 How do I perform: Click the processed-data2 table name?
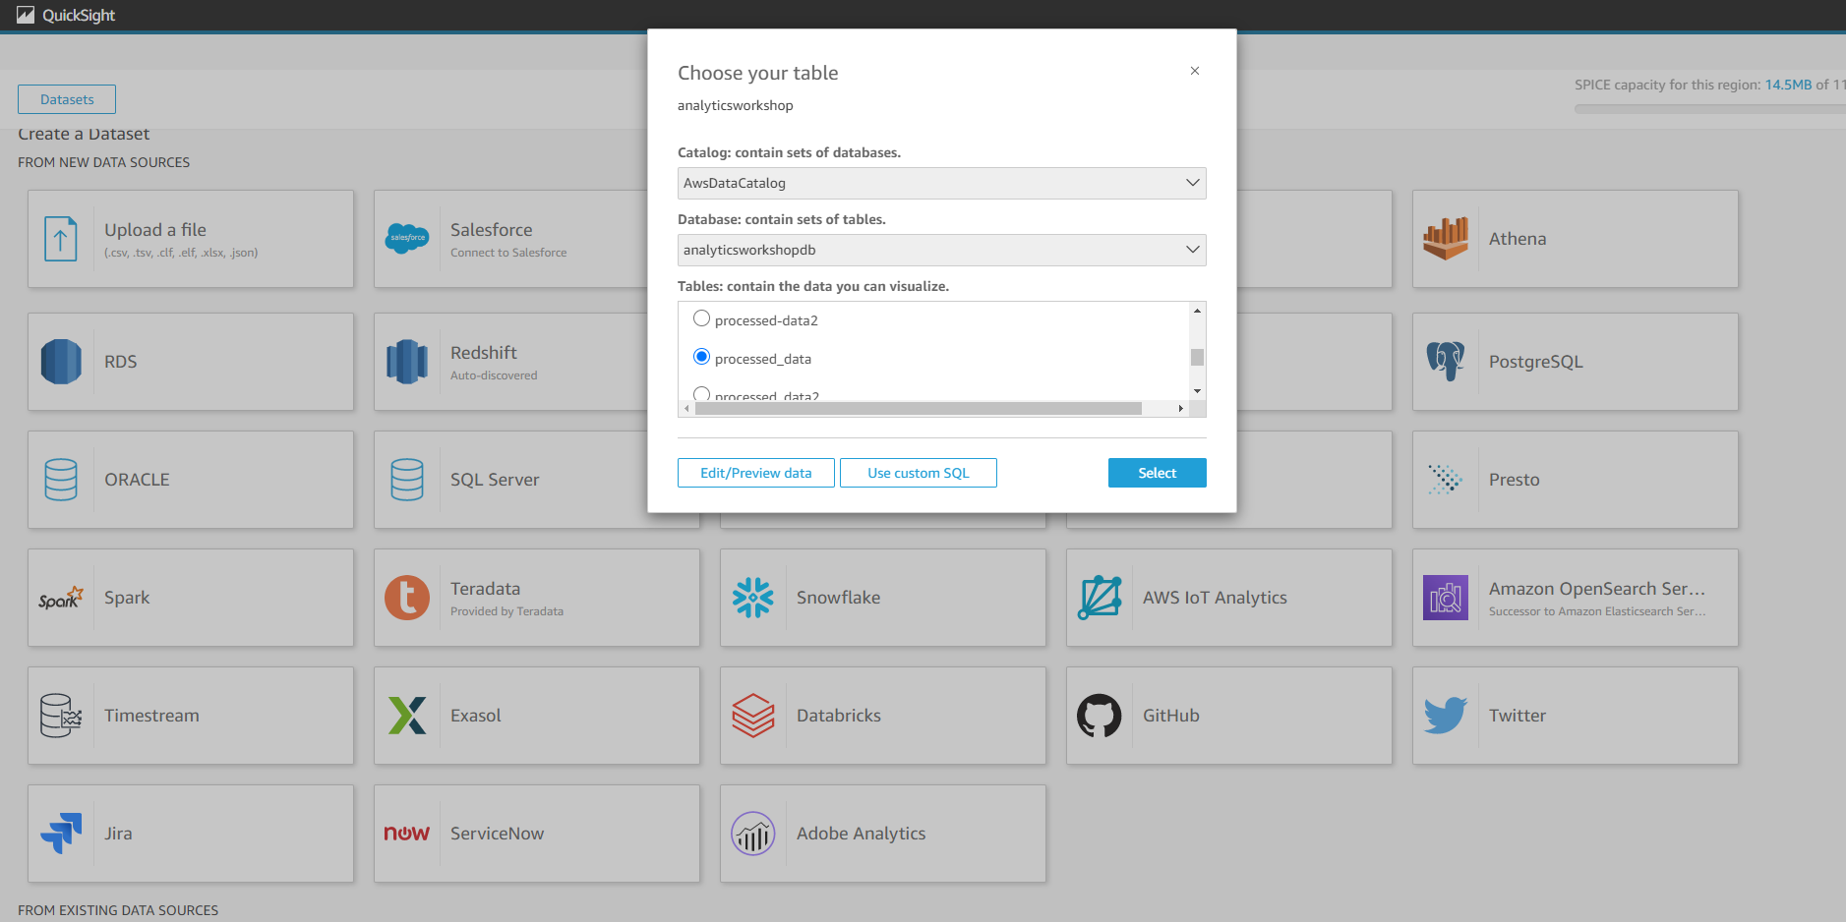click(x=766, y=320)
